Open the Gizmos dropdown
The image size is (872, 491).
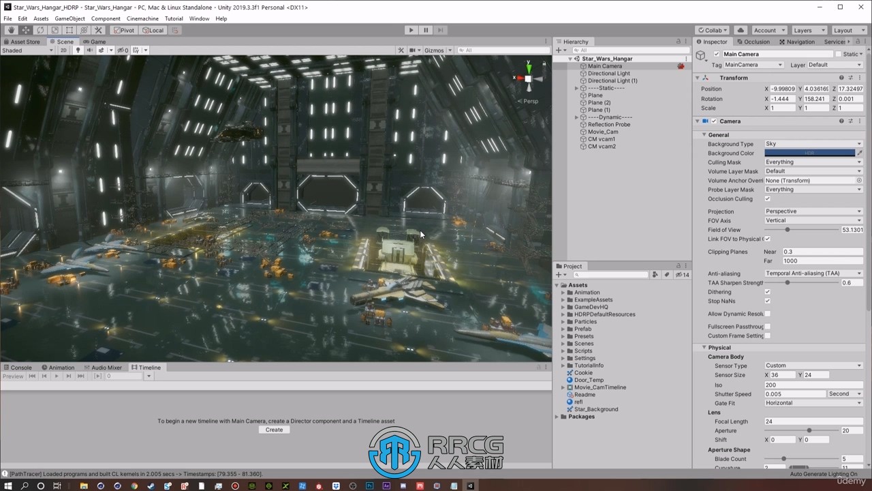[437, 50]
